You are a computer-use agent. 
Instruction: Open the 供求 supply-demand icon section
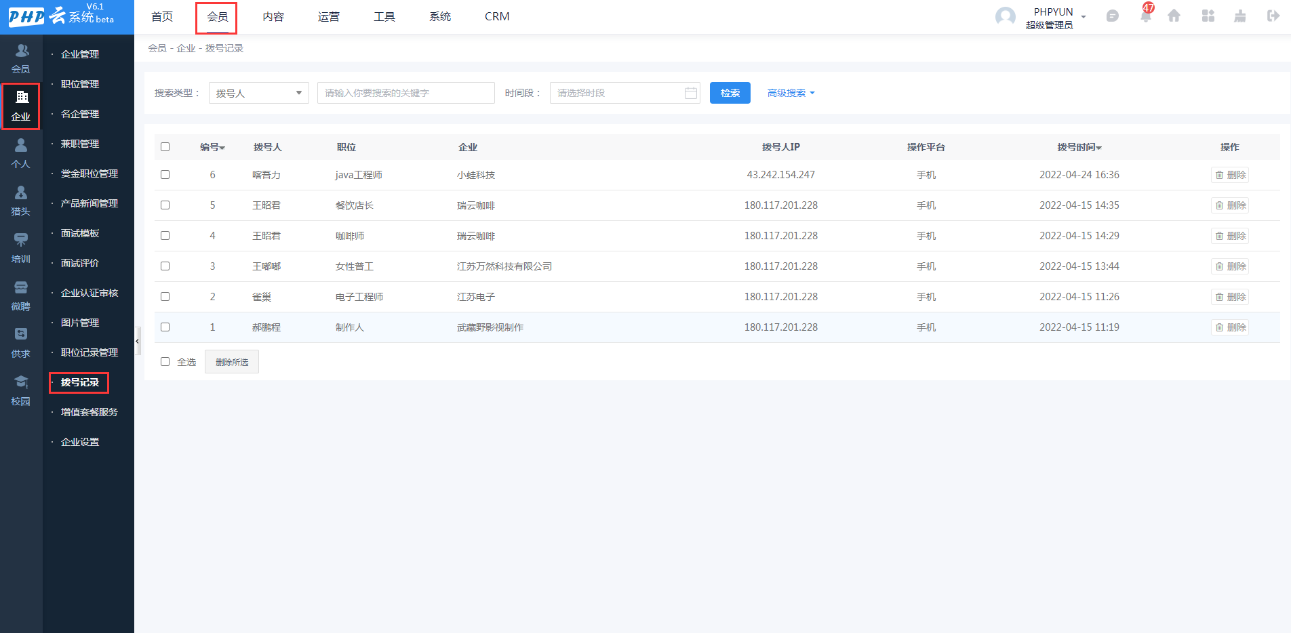tap(21, 334)
